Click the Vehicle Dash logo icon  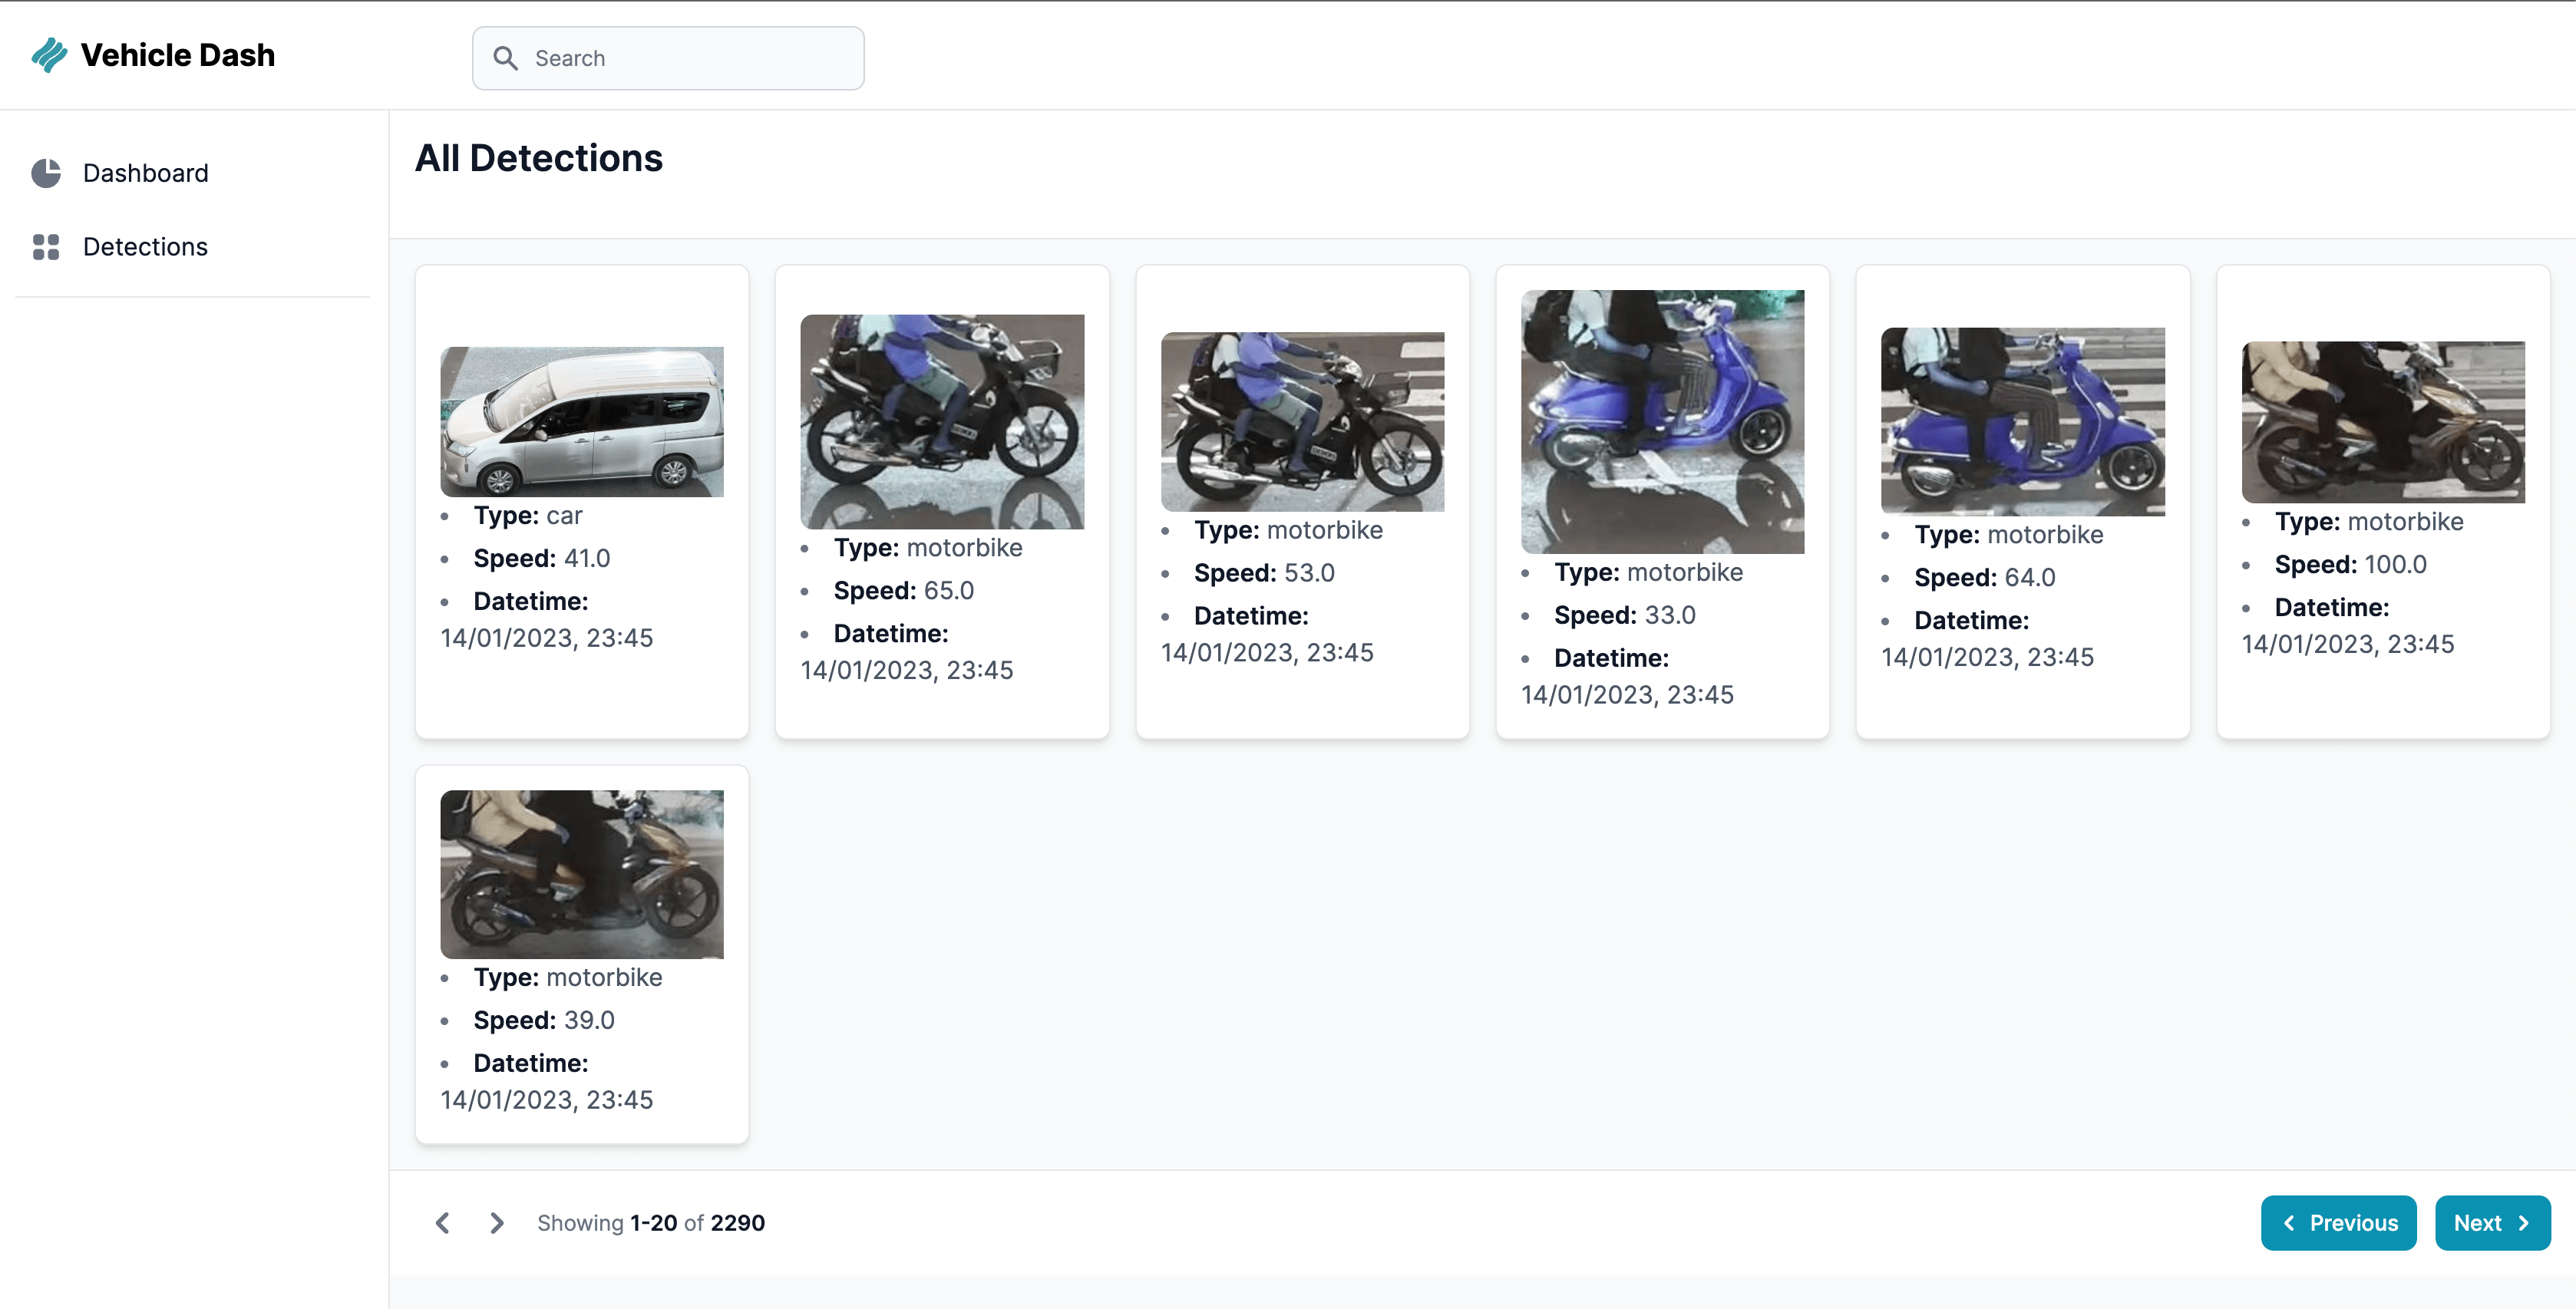pyautogui.click(x=48, y=56)
